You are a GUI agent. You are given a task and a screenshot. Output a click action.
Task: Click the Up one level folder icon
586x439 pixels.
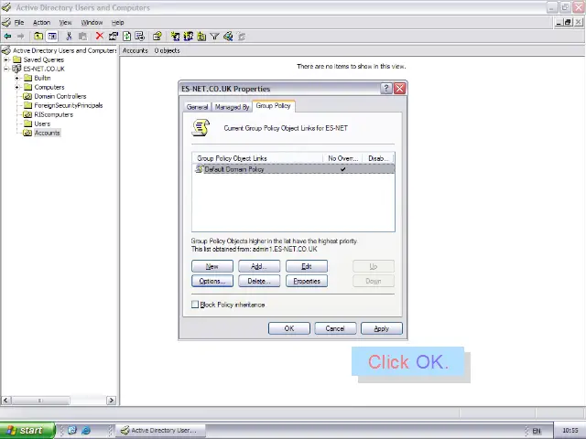coord(38,37)
